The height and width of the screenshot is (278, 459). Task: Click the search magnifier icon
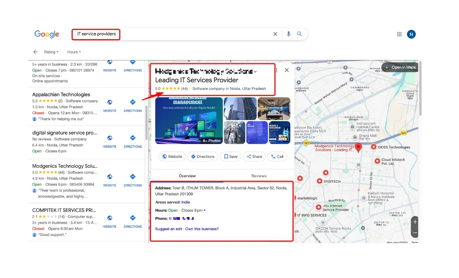299,34
